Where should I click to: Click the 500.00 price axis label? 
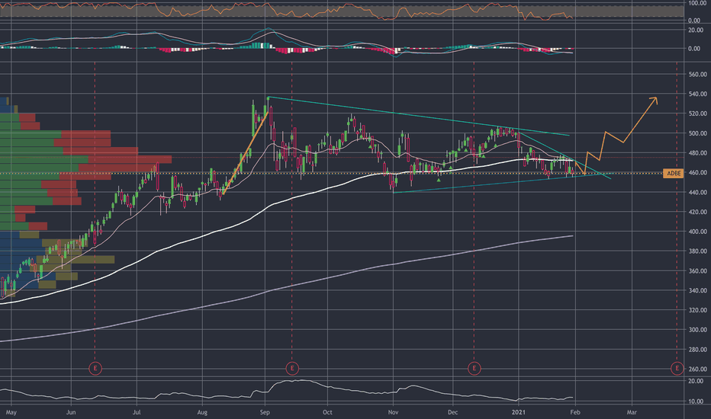(697, 133)
